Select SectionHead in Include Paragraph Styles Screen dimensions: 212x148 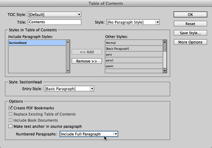tap(37, 43)
